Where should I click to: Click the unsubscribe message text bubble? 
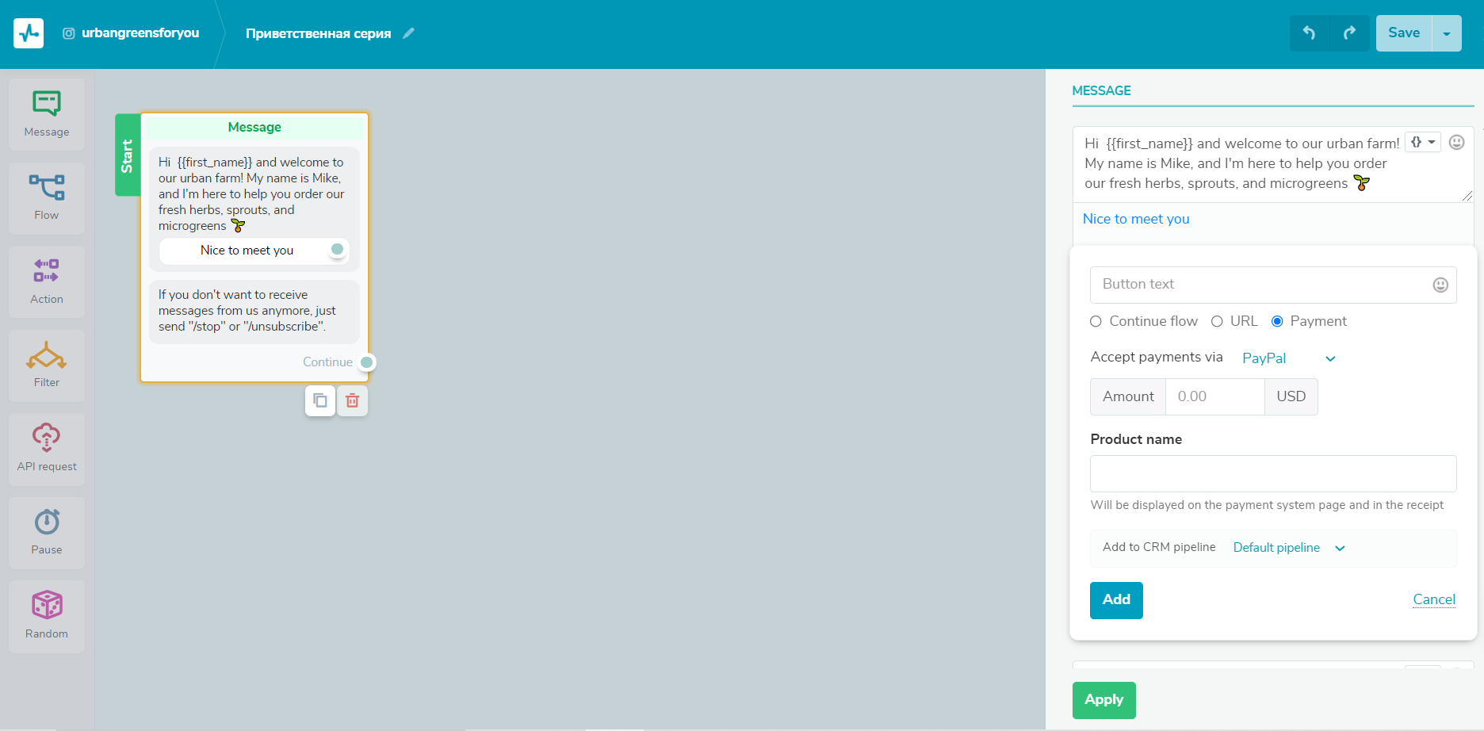click(x=254, y=311)
